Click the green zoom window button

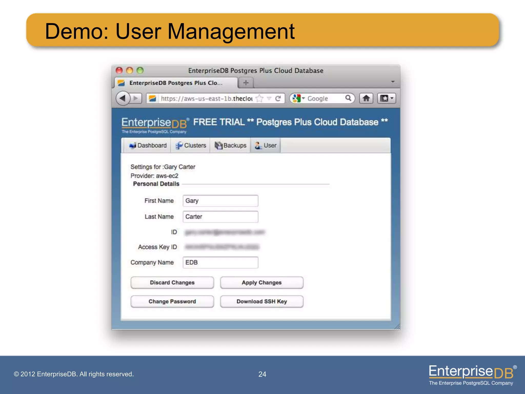point(140,70)
